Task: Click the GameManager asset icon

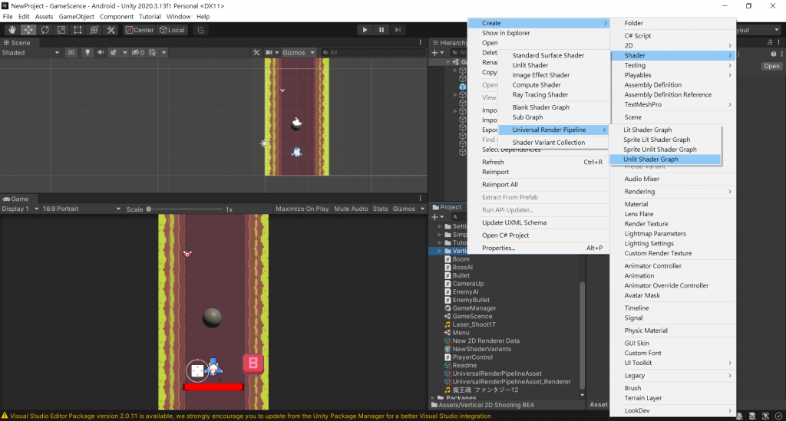Action: (447, 308)
